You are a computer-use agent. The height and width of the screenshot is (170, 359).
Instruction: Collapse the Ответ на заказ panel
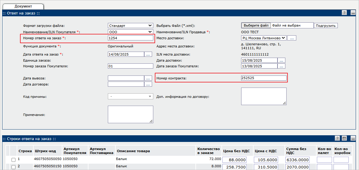point(353,13)
